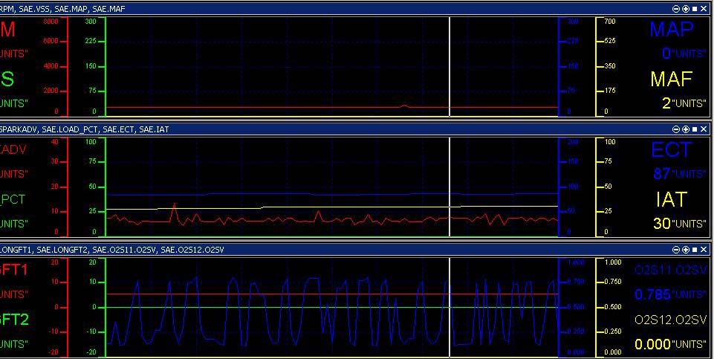Viewport: 717px width, 359px height.
Task: Select the SAE.ECT, SAE.IAT panel title bar
Action: [357, 129]
